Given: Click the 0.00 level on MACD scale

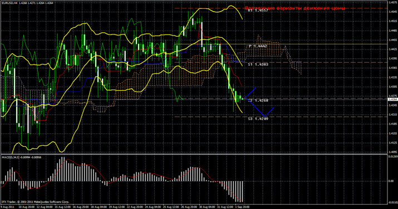Looking at the screenshot, I should pos(391,181).
